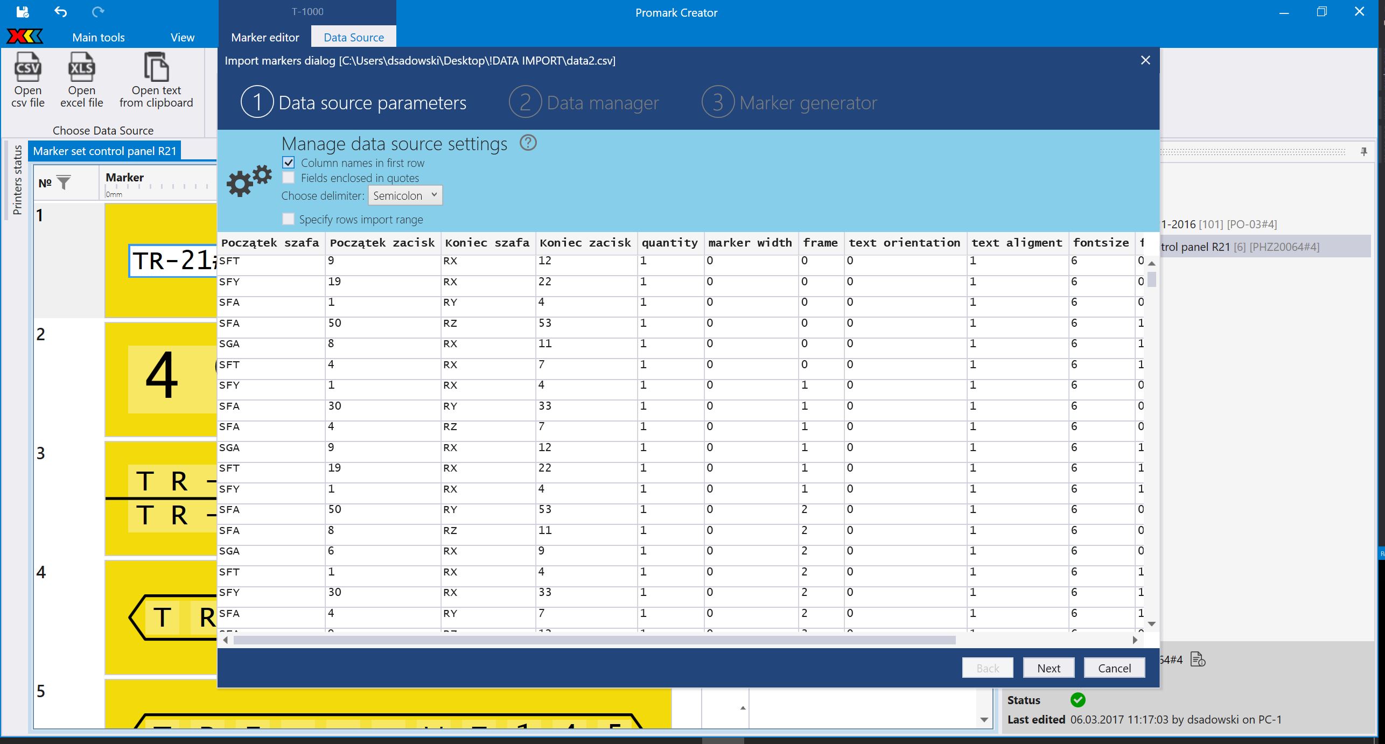Click the Marker column header
1385x744 pixels.
tap(125, 177)
